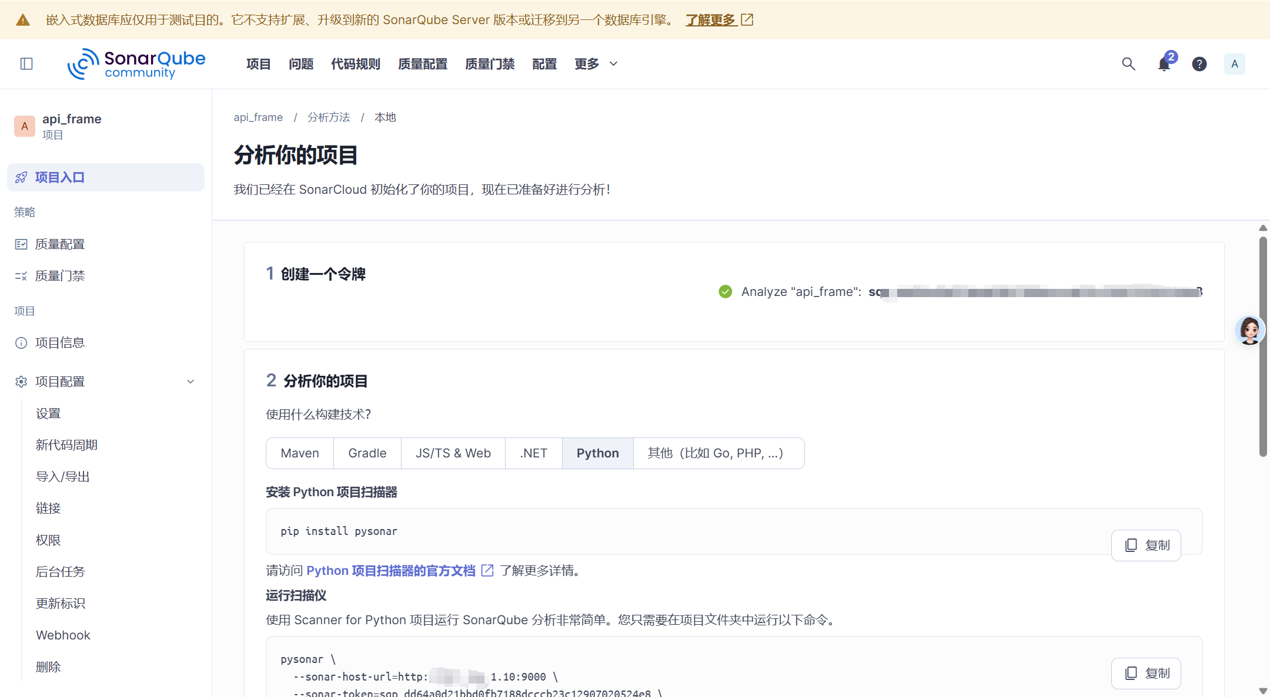Toggle the sidebar collapse icon
The width and height of the screenshot is (1270, 697).
(x=26, y=63)
